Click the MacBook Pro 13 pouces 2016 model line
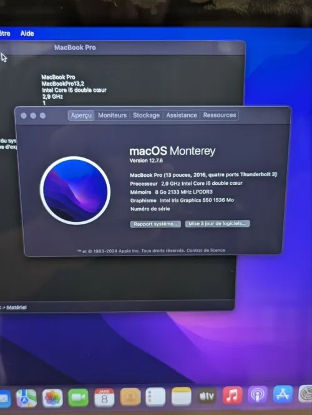 (203, 174)
